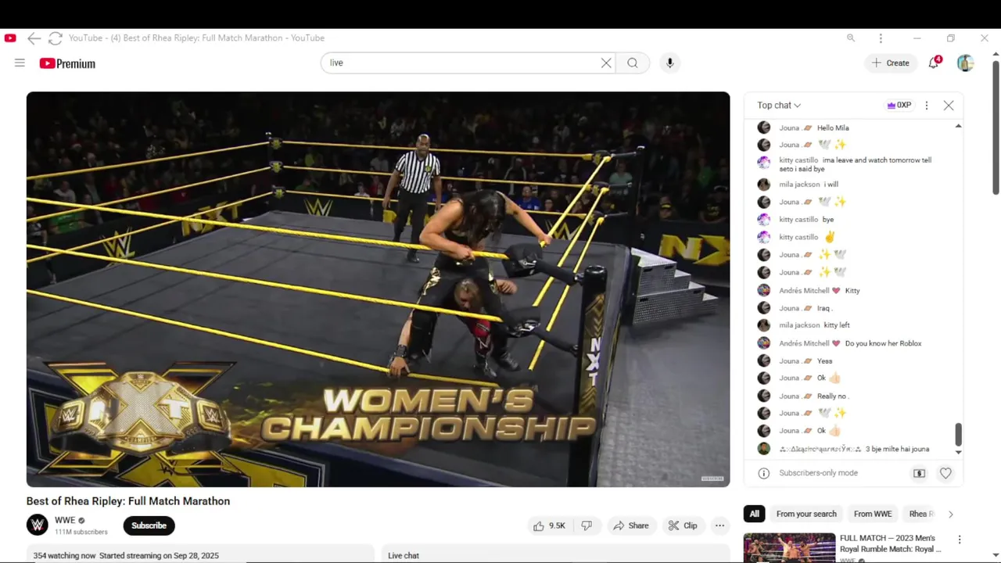Click Jouna's 'Really no .' message

pos(833,396)
